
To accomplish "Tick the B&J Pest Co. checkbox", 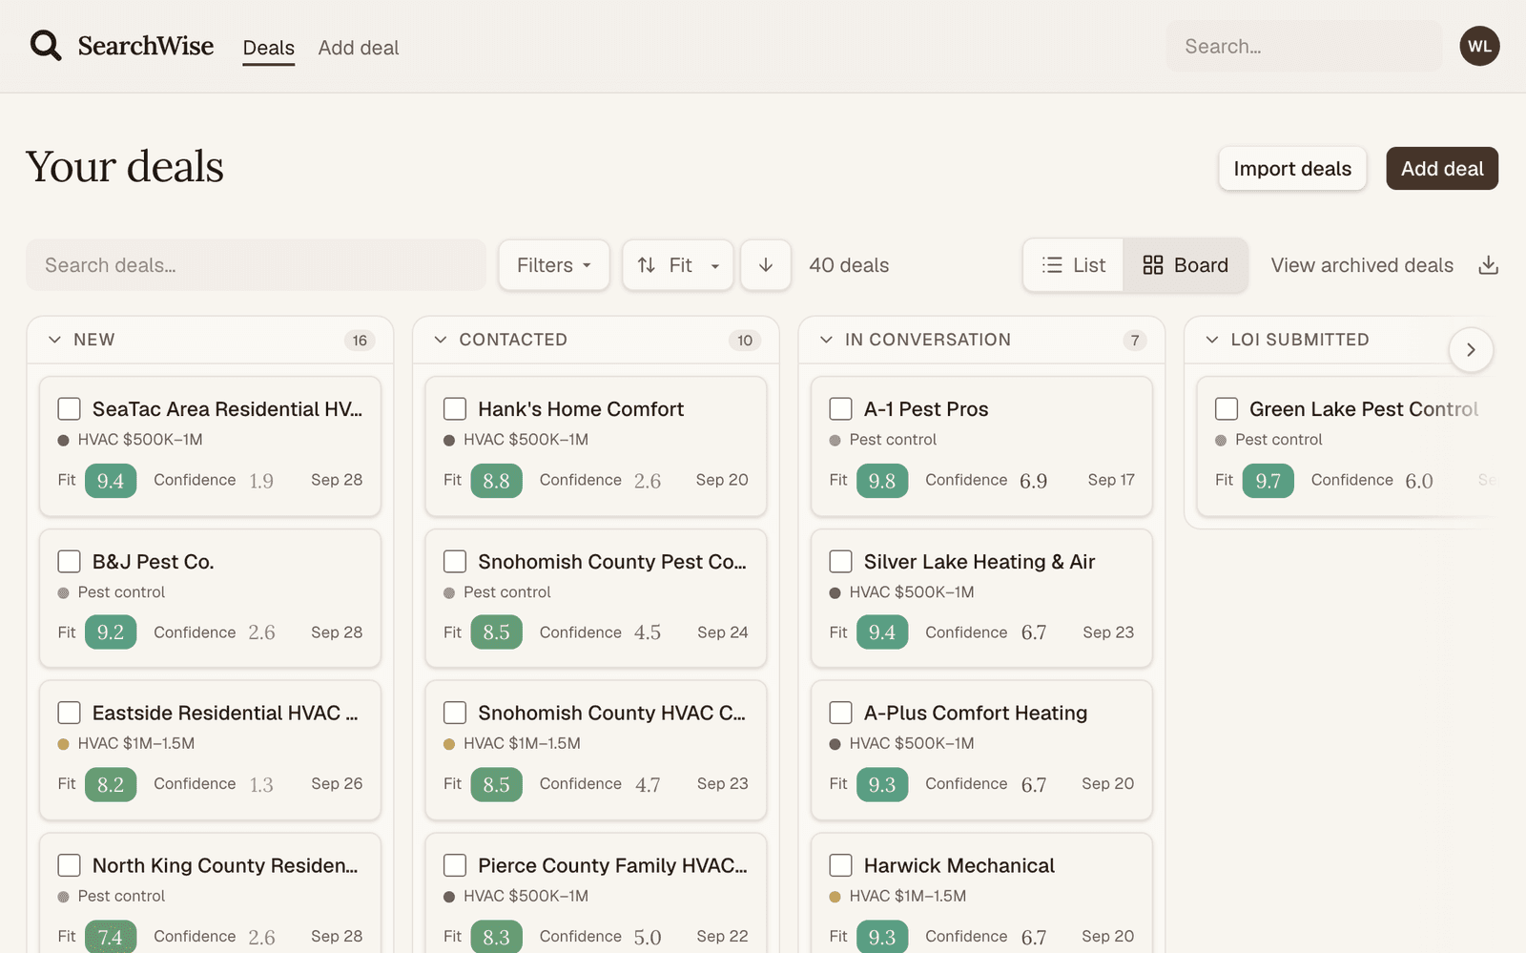I will pos(69,561).
